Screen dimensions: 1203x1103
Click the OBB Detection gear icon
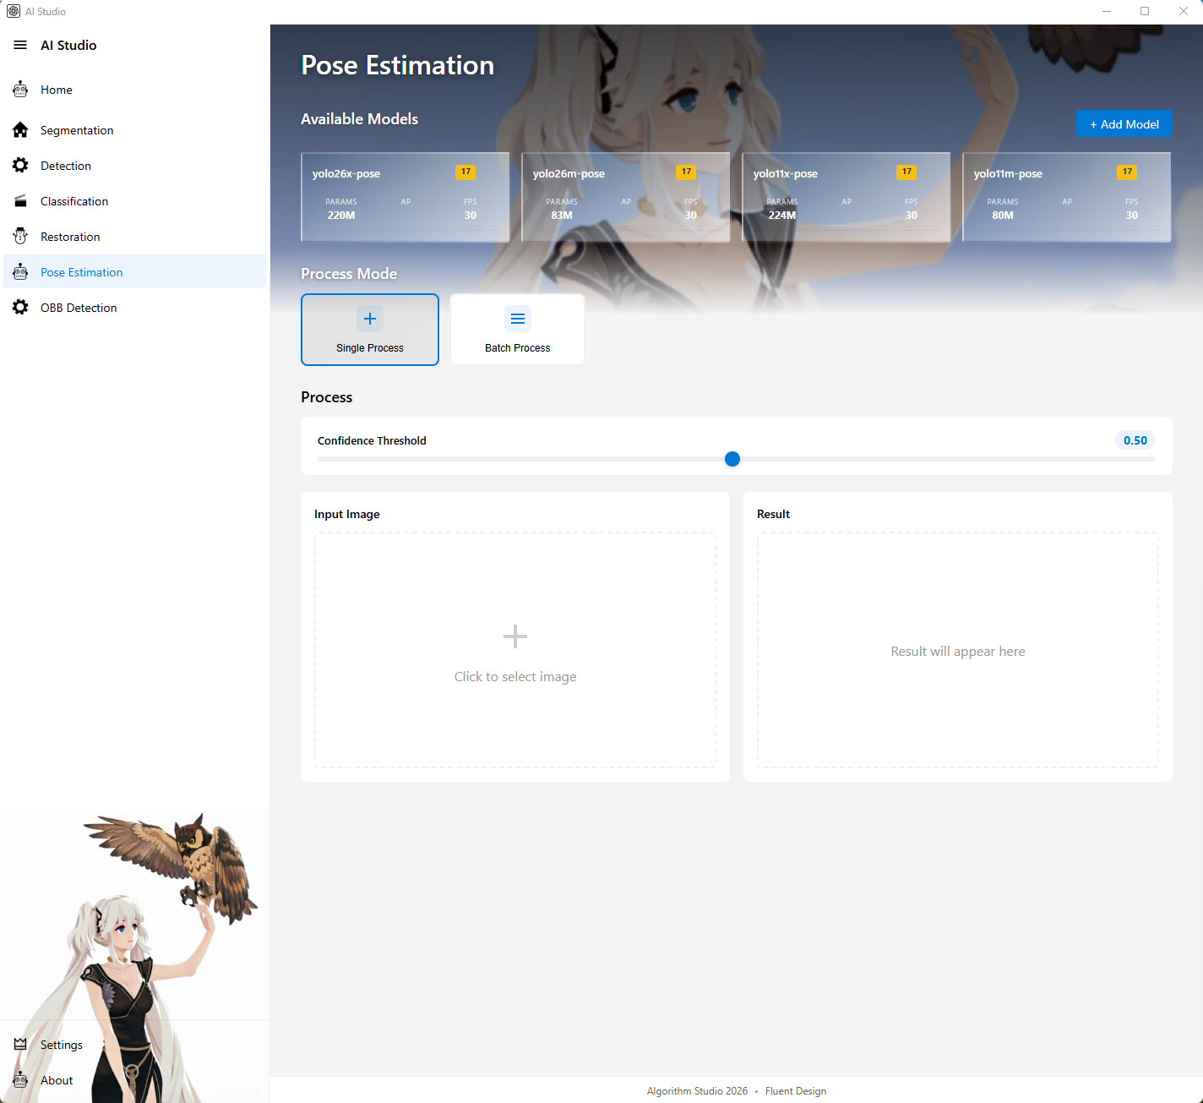pos(20,308)
